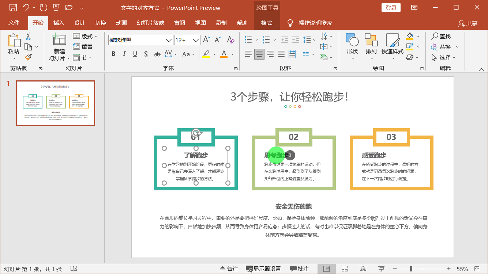Screen dimensions: 488x274
Task: Toggle text Shadow (S) formatting
Action: [x=146, y=54]
